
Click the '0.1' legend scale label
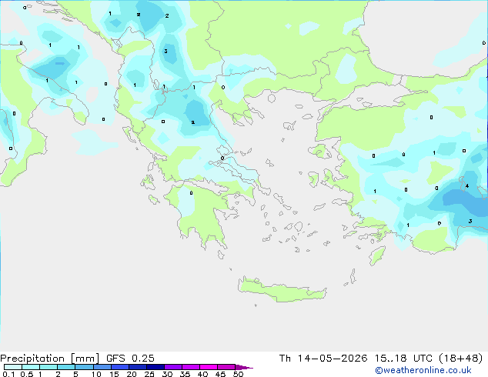(x=8, y=374)
